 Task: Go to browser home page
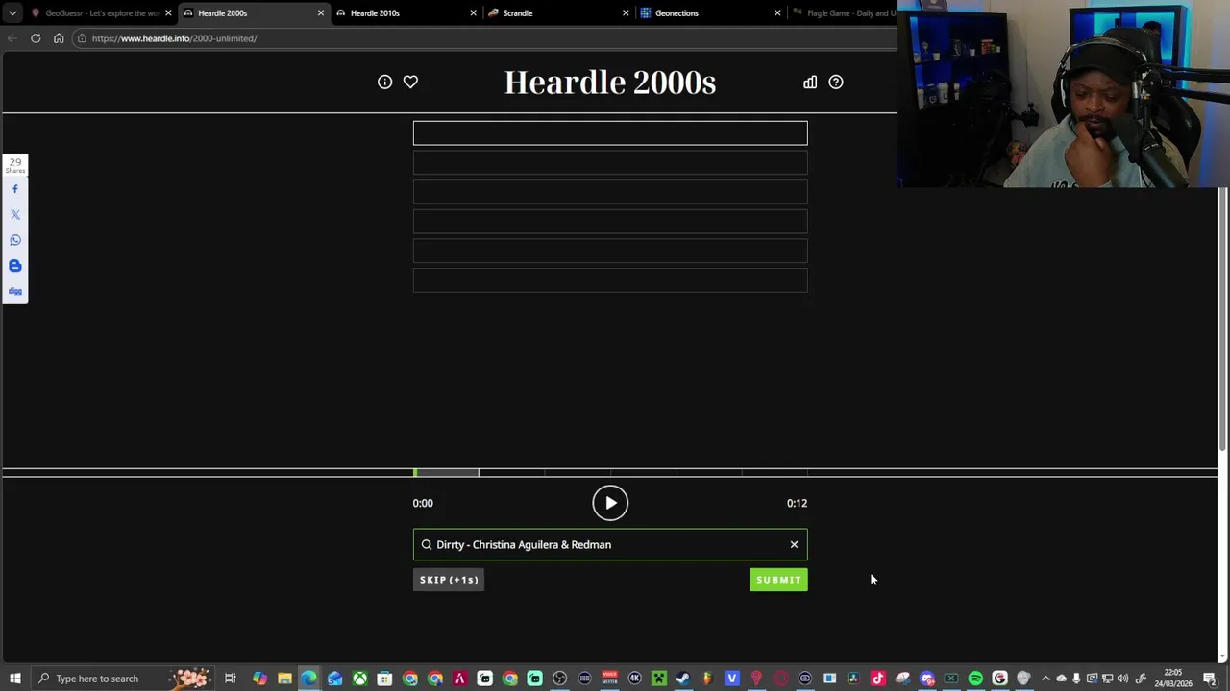tap(59, 38)
